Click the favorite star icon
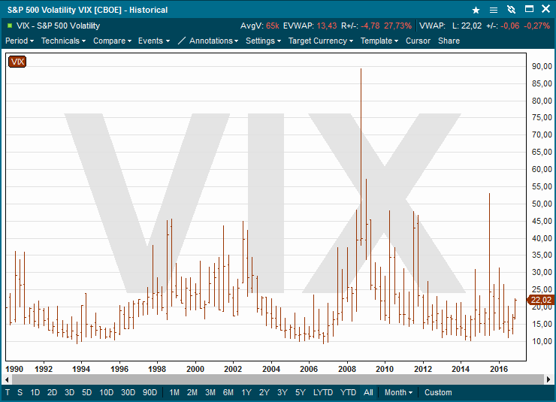Image resolution: width=556 pixels, height=402 pixels. pos(476,10)
